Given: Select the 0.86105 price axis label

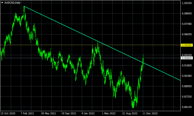Looking at the screenshot, I should pos(187,107).
